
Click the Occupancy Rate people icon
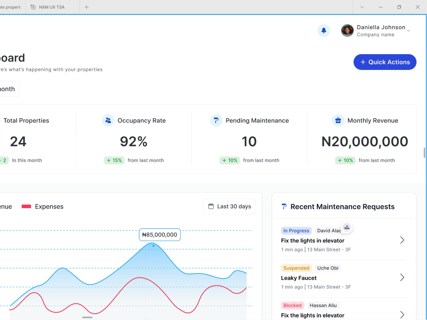(108, 120)
